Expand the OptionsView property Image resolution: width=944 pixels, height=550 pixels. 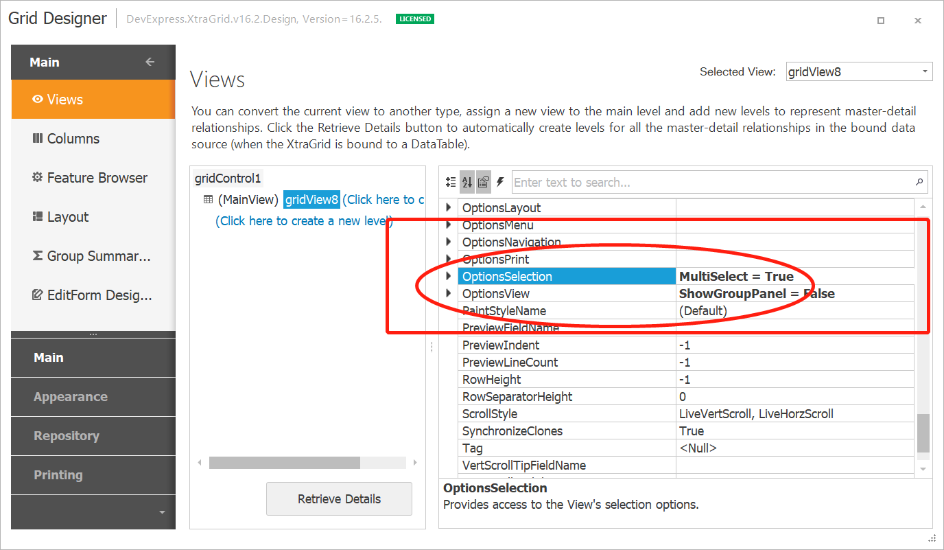click(449, 293)
